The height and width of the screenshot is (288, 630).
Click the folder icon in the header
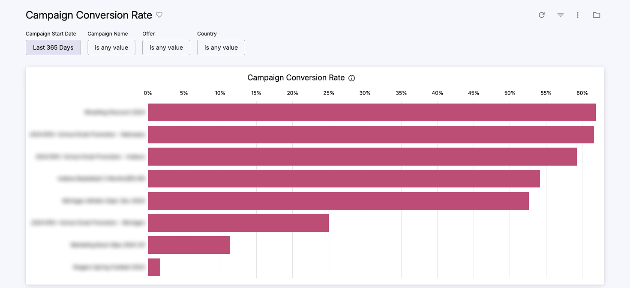tap(596, 15)
